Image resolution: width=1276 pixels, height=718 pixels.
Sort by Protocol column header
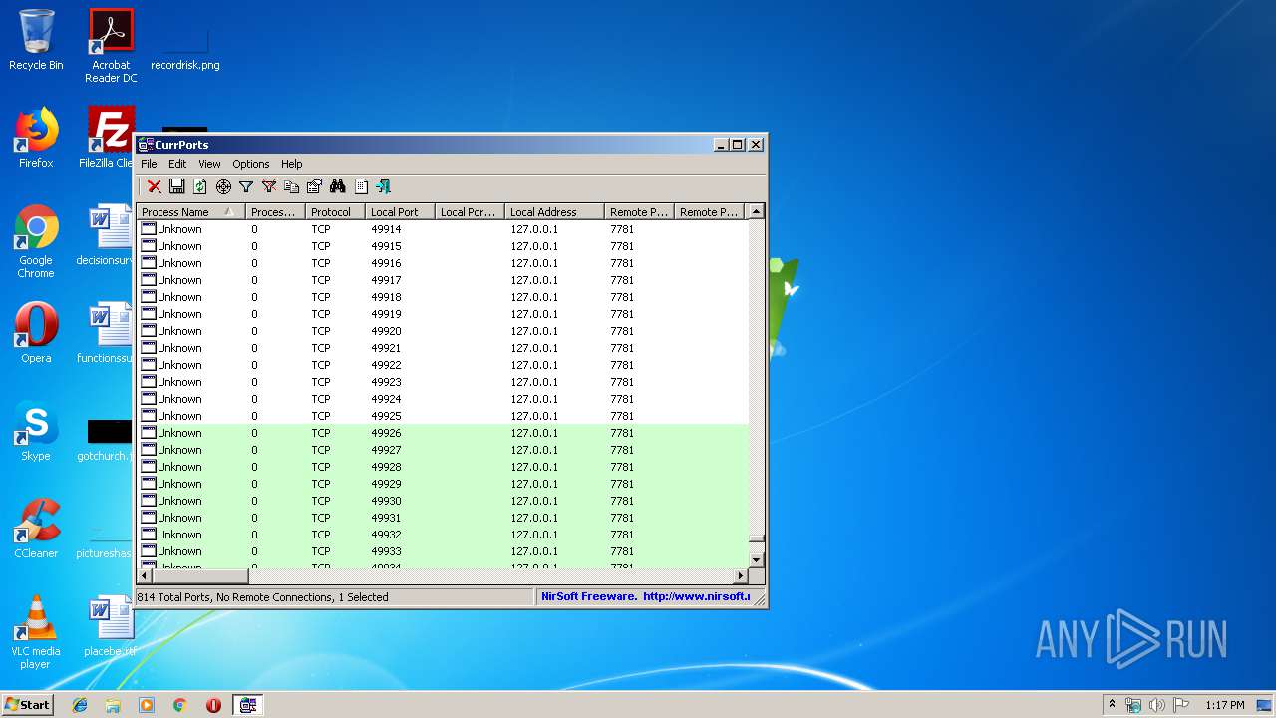pyautogui.click(x=335, y=212)
